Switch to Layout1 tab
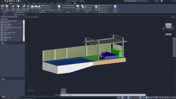This screenshot has width=176, height=99. [9, 97]
